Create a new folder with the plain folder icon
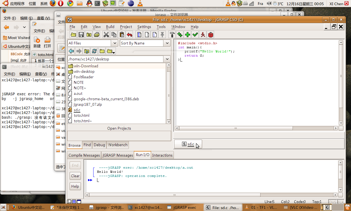The image size is (351, 211). pyautogui.click(x=102, y=51)
